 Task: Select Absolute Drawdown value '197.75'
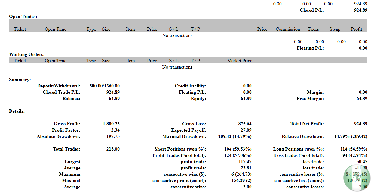point(113,136)
